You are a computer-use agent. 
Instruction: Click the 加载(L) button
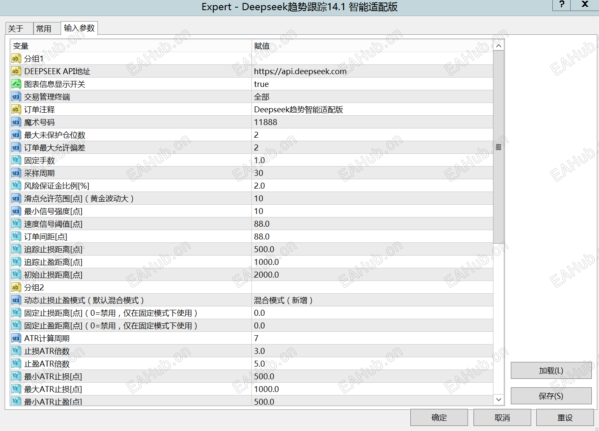pyautogui.click(x=551, y=370)
